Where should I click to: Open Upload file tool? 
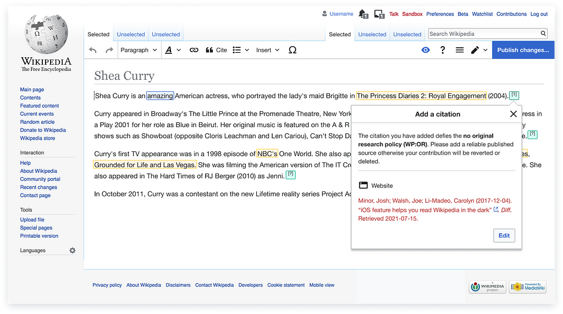[32, 219]
